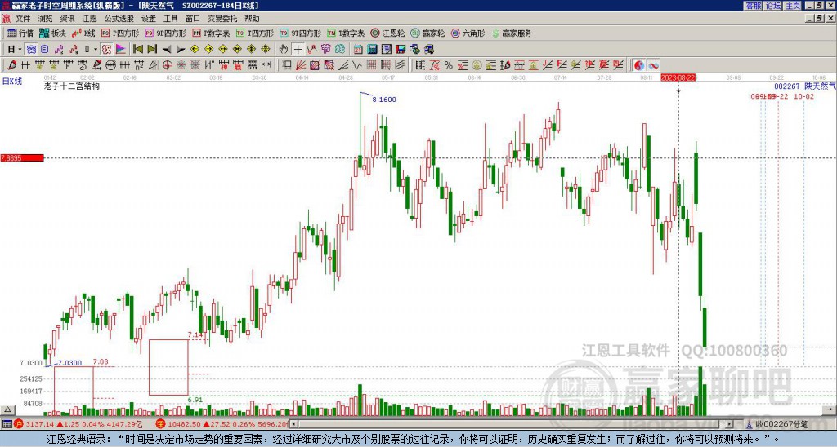Launch the 赢家轮 wheel tool

click(x=427, y=33)
